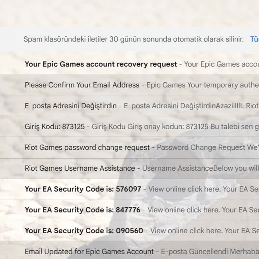The width and height of the screenshot is (259, 259).
Task: Open the Please Confirm Your Email Address message
Action: coord(82,85)
